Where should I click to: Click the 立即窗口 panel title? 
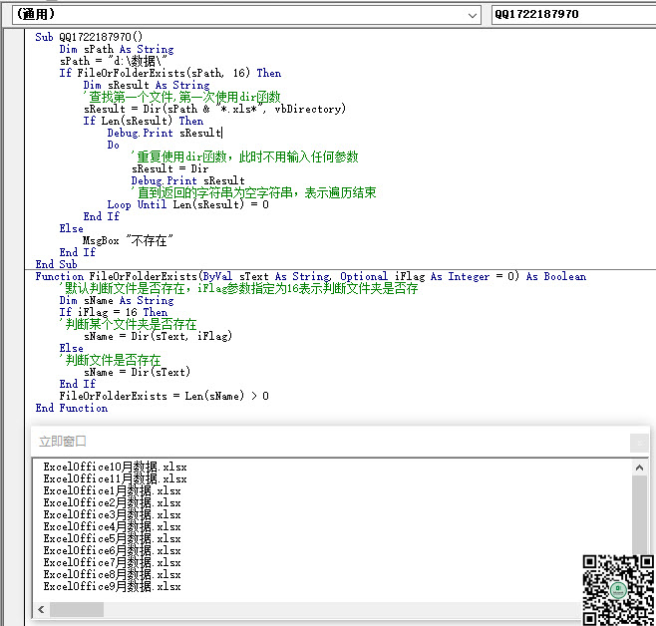tap(63, 442)
